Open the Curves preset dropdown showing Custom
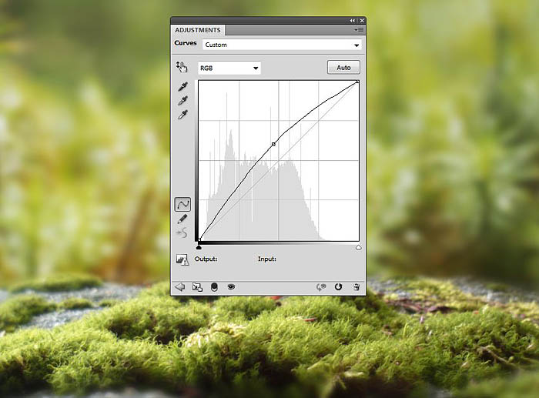 [x=282, y=45]
